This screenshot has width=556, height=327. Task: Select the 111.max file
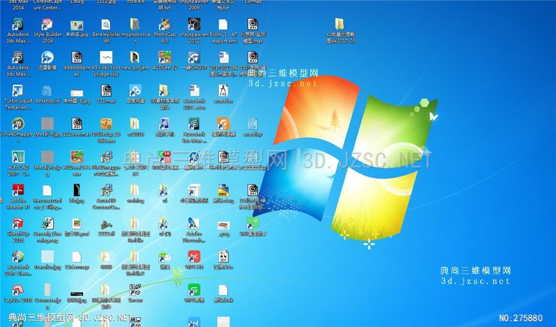106,91
